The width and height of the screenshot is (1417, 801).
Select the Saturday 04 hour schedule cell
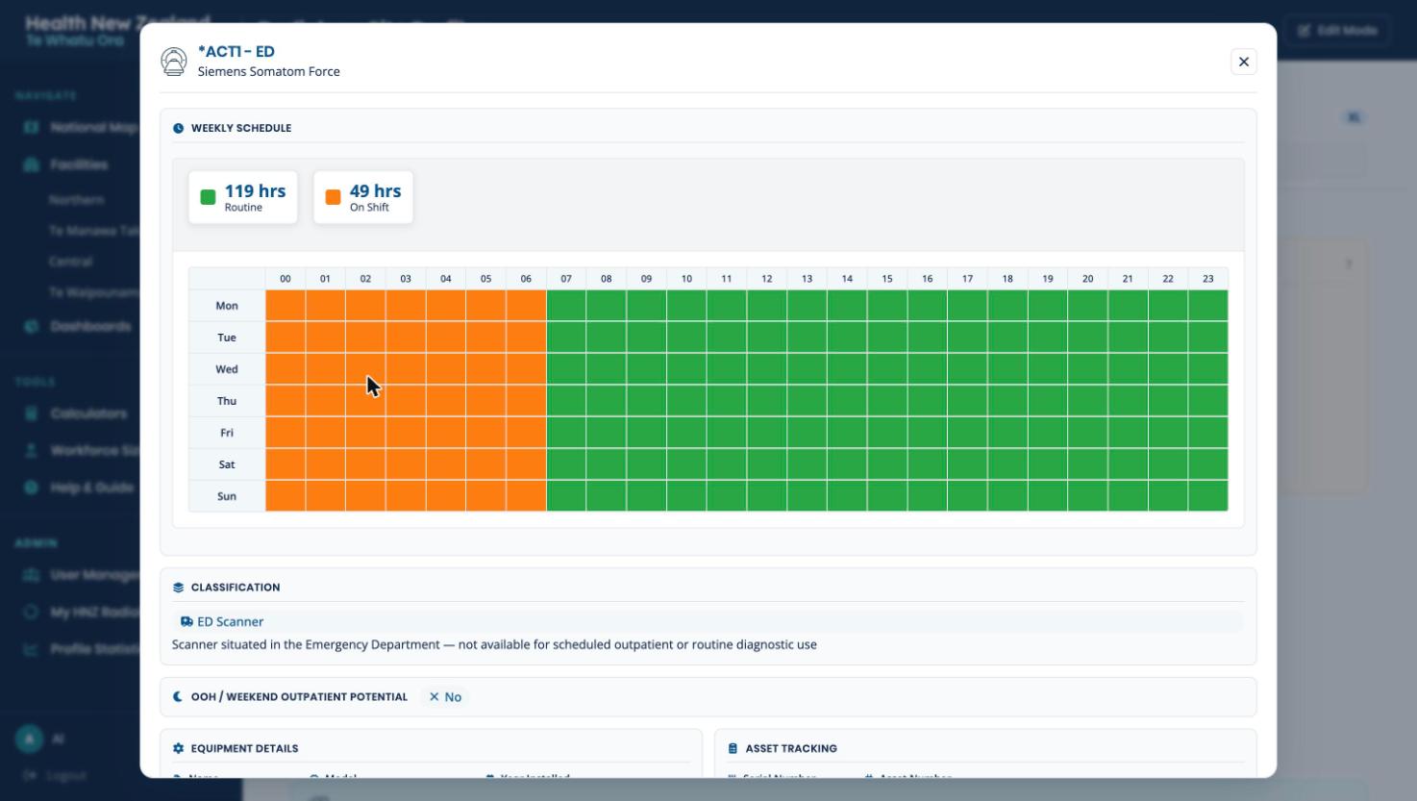(x=446, y=464)
